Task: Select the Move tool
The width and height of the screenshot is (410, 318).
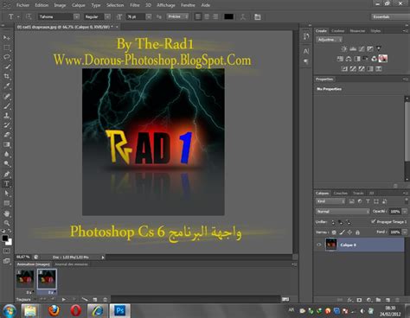Action: coord(7,38)
